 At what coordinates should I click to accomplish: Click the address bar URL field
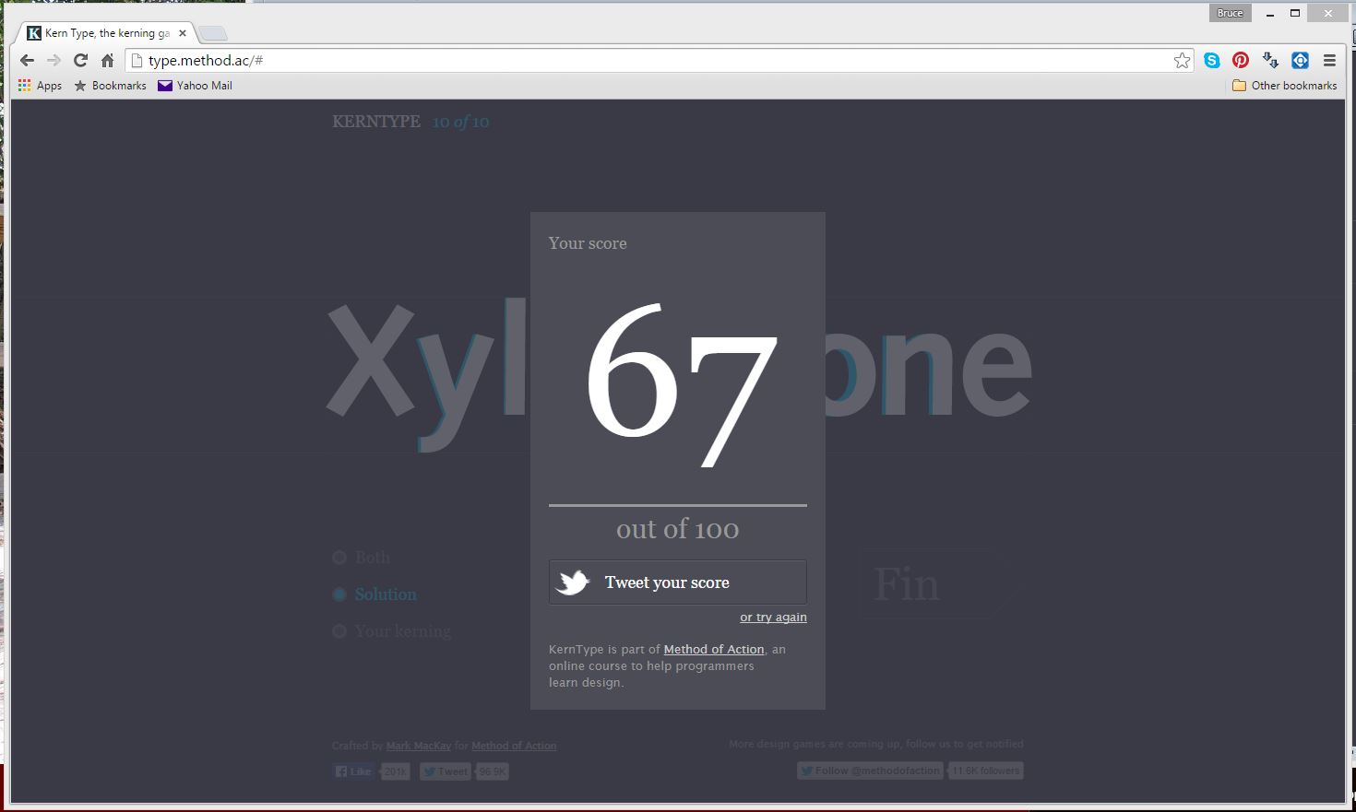click(646, 61)
